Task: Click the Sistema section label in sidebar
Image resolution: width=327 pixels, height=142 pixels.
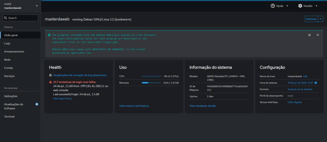Action: coord(8,27)
